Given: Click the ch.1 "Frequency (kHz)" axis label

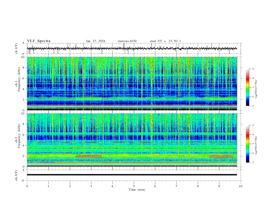Looking at the screenshot, I should 19,80.
